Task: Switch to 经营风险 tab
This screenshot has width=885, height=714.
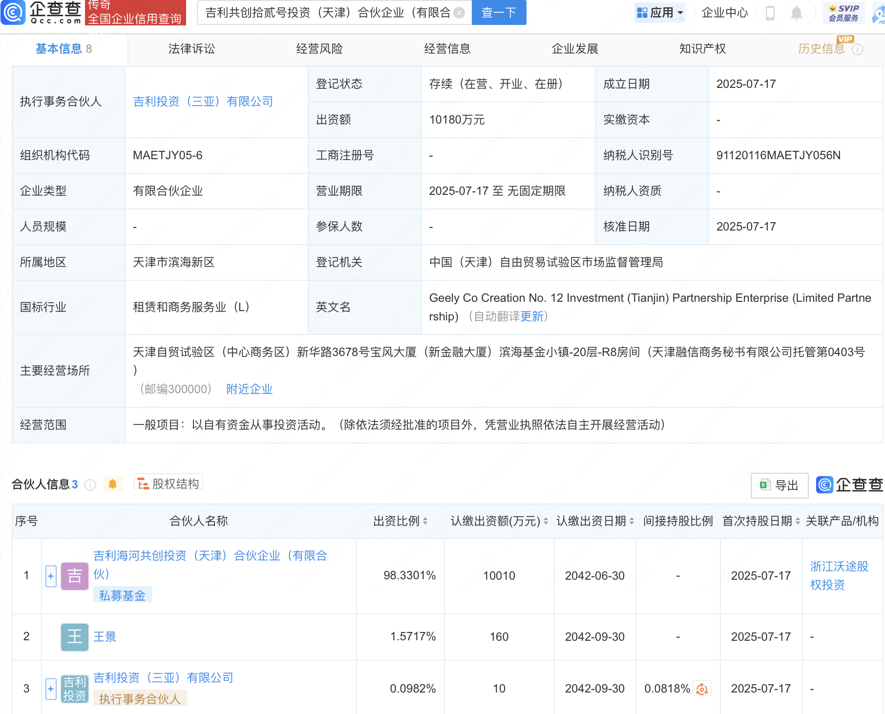Action: [x=319, y=49]
